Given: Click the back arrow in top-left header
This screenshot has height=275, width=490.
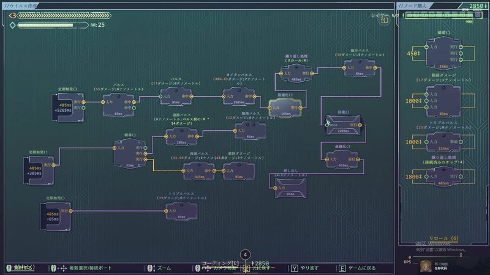Looking at the screenshot, I should pos(12,15).
